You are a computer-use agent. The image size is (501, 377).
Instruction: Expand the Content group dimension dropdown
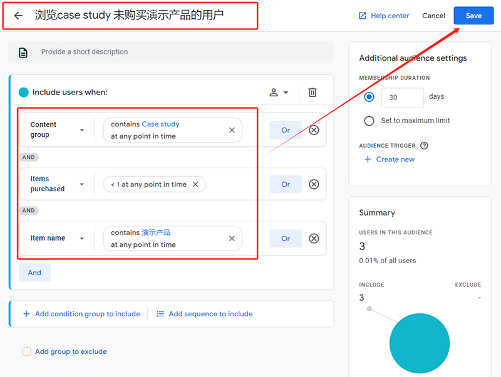82,130
